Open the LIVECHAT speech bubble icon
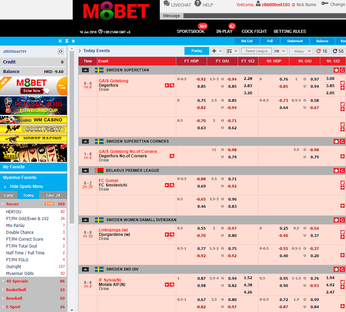346x312 pixels. [167, 3]
